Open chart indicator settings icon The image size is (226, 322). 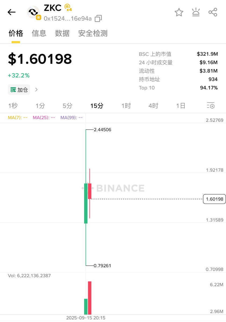pyautogui.click(x=211, y=105)
